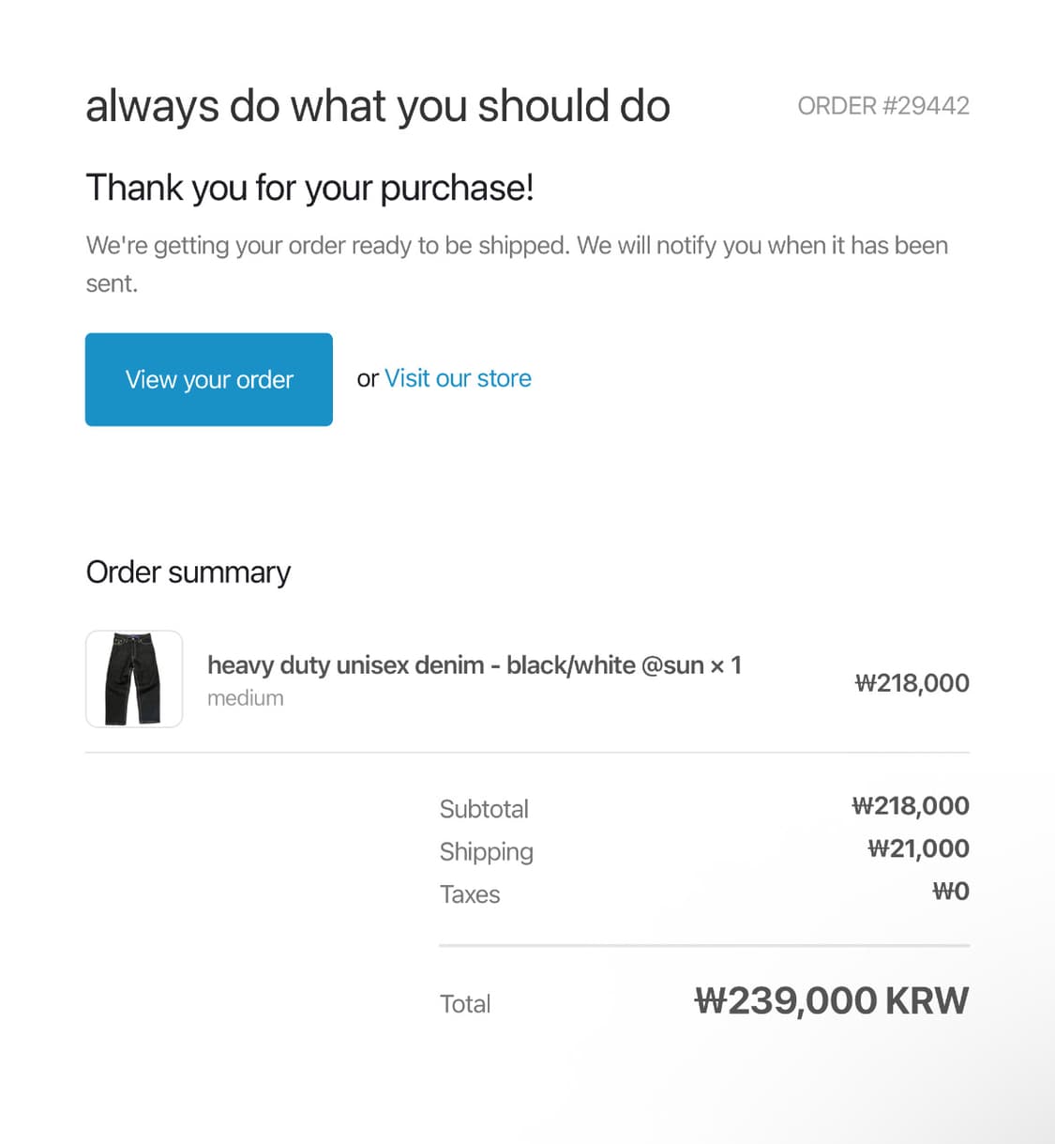Image resolution: width=1055 pixels, height=1144 pixels.
Task: Open the Visit our store link
Action: [x=458, y=378]
